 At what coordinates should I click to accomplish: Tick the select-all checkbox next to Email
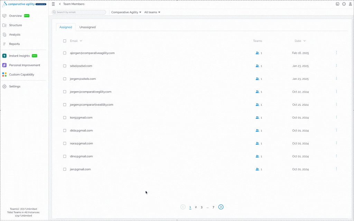coord(65,41)
